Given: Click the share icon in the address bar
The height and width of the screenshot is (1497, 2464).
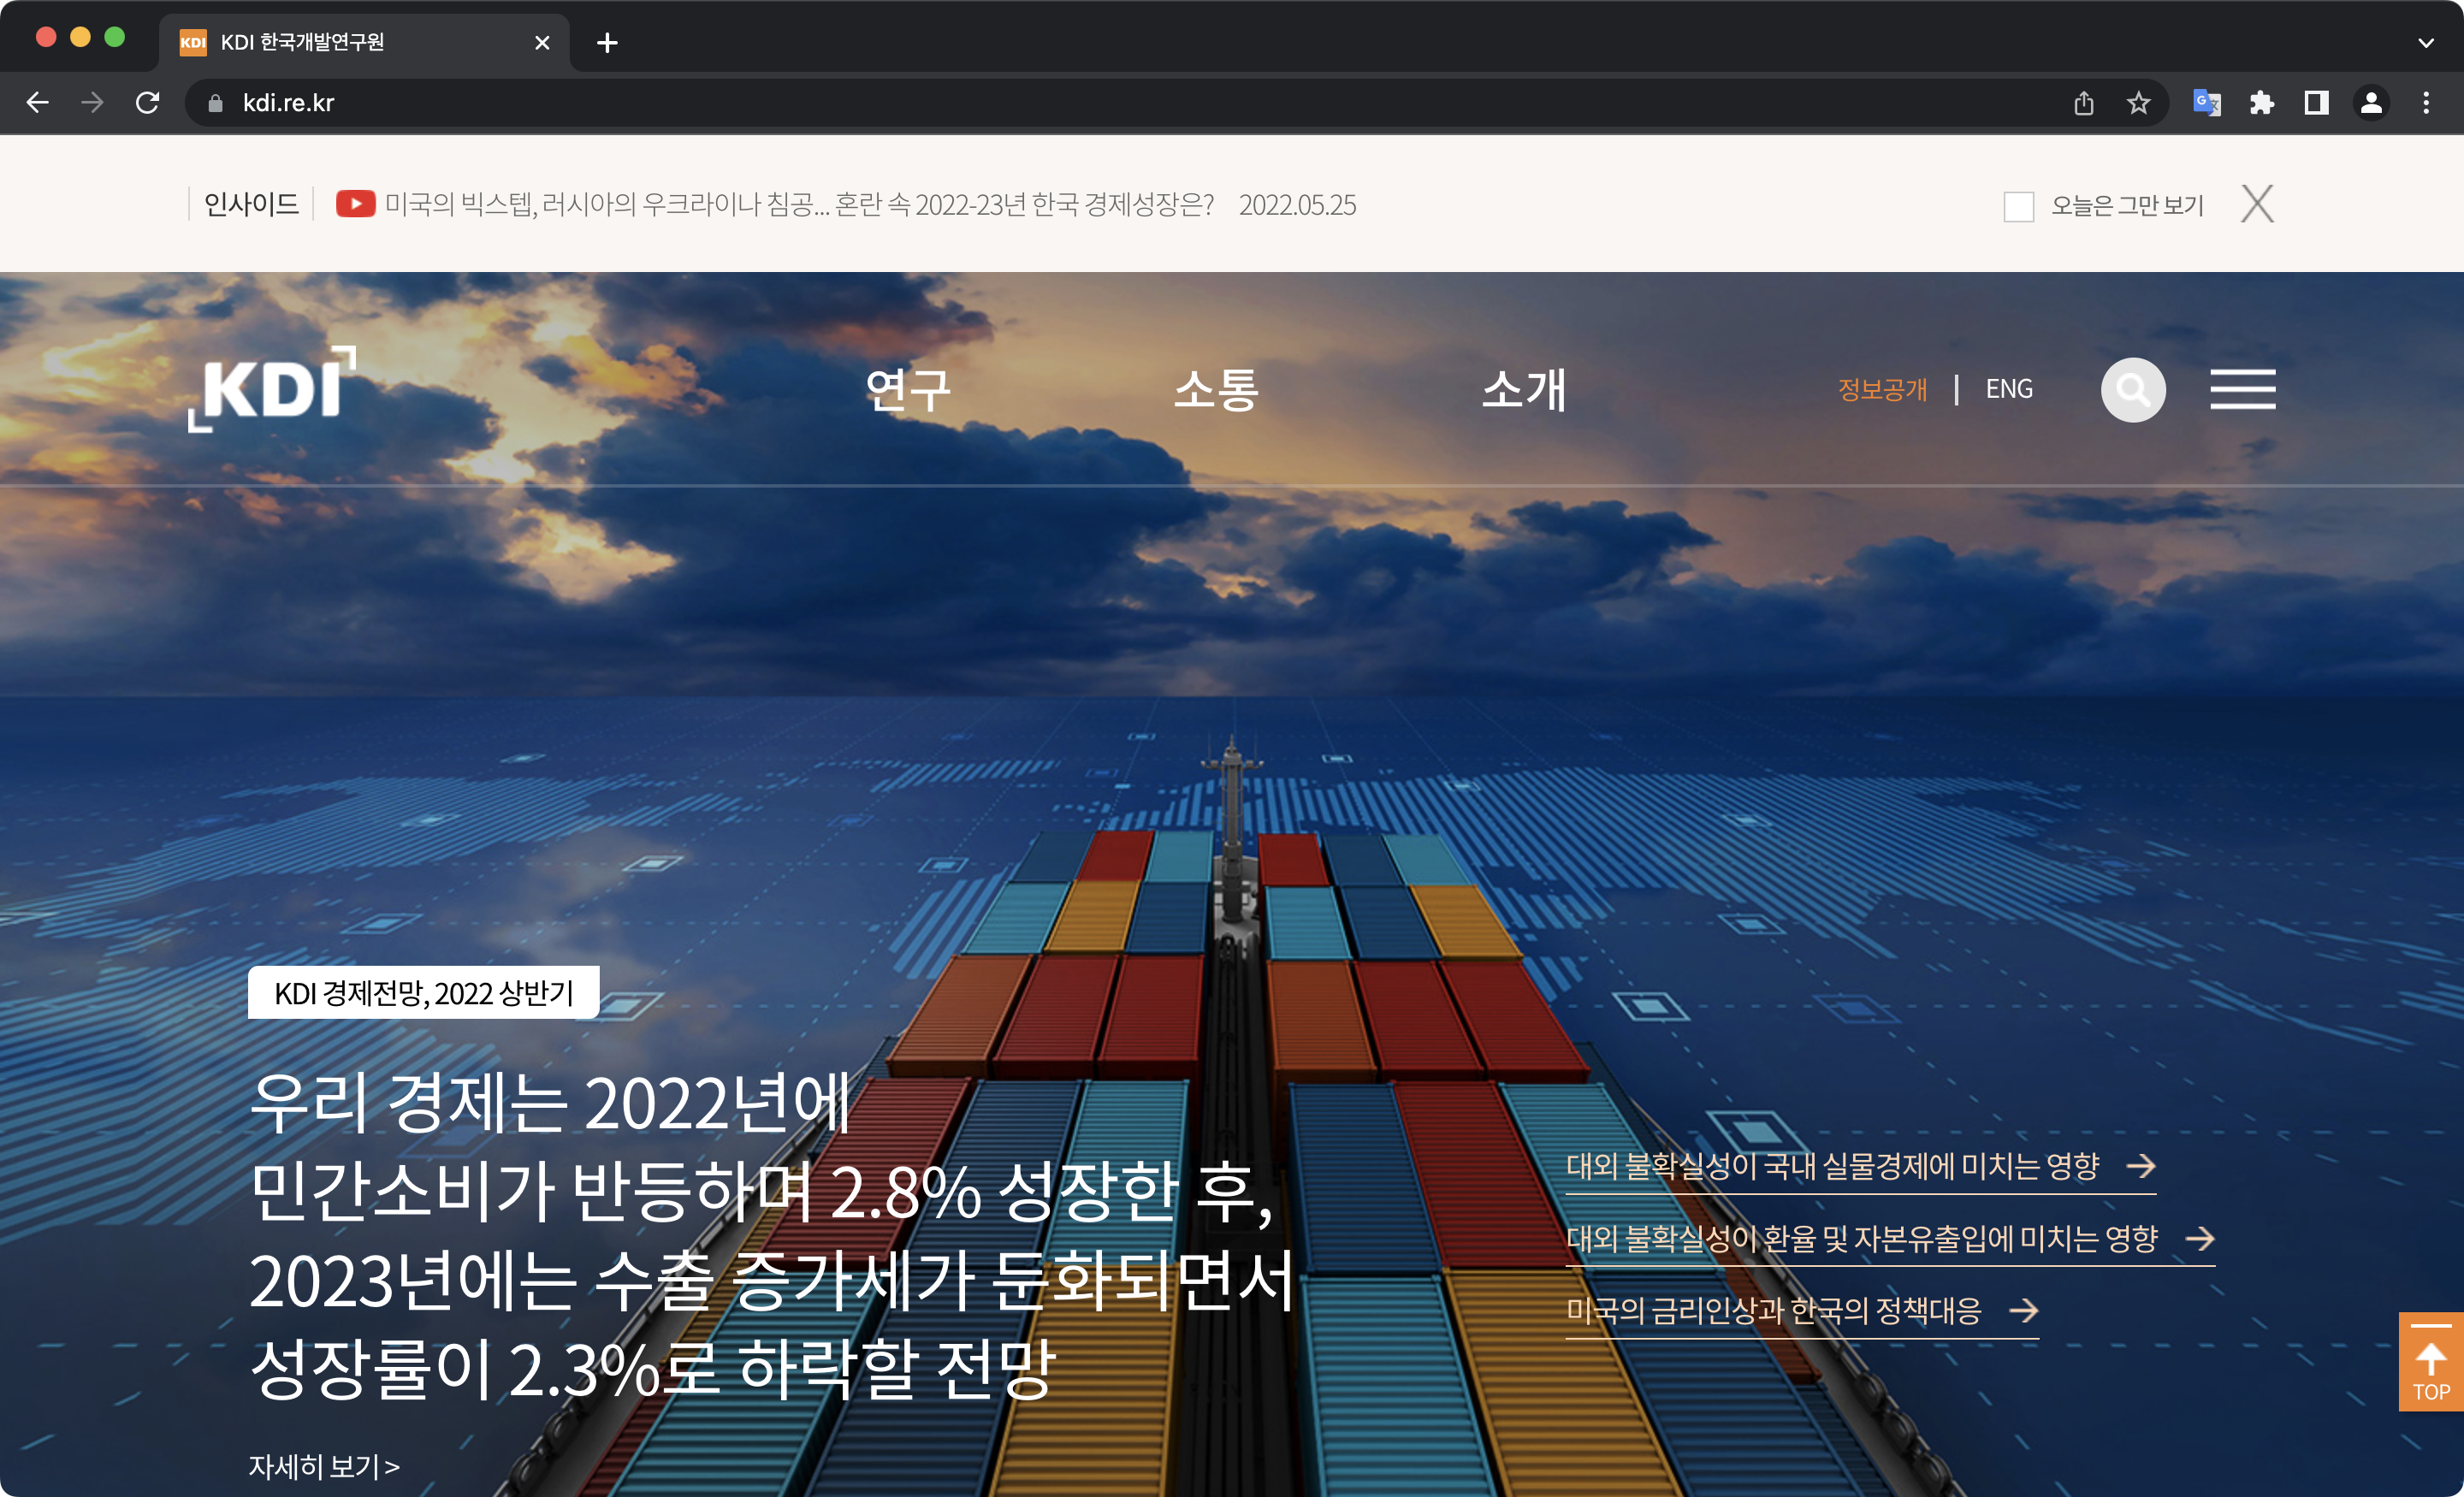Looking at the screenshot, I should (2084, 102).
